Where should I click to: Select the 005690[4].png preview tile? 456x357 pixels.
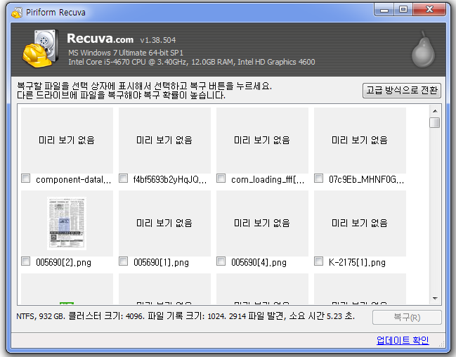click(262, 223)
